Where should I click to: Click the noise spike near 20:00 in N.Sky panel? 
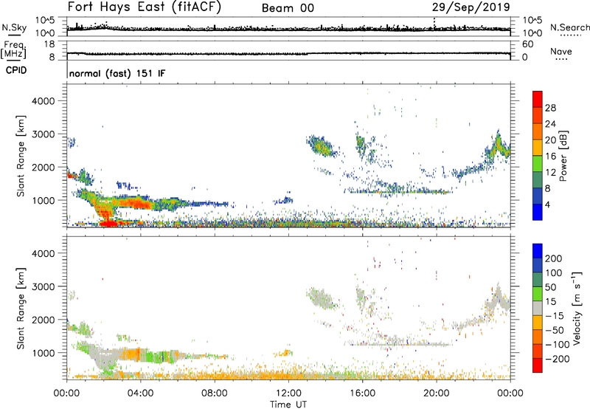[x=434, y=24]
